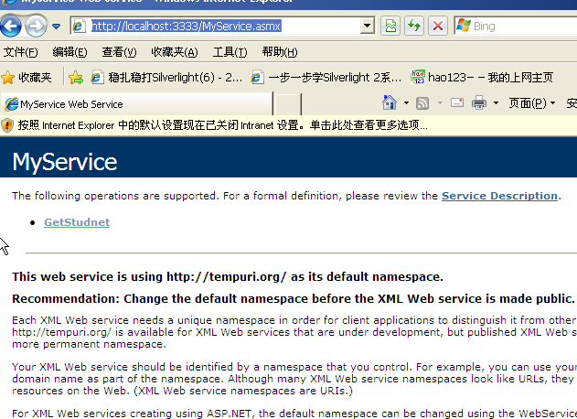Image resolution: width=577 pixels, height=419 pixels.
Task: Select the MyService Web Service tab
Action: pos(137,104)
